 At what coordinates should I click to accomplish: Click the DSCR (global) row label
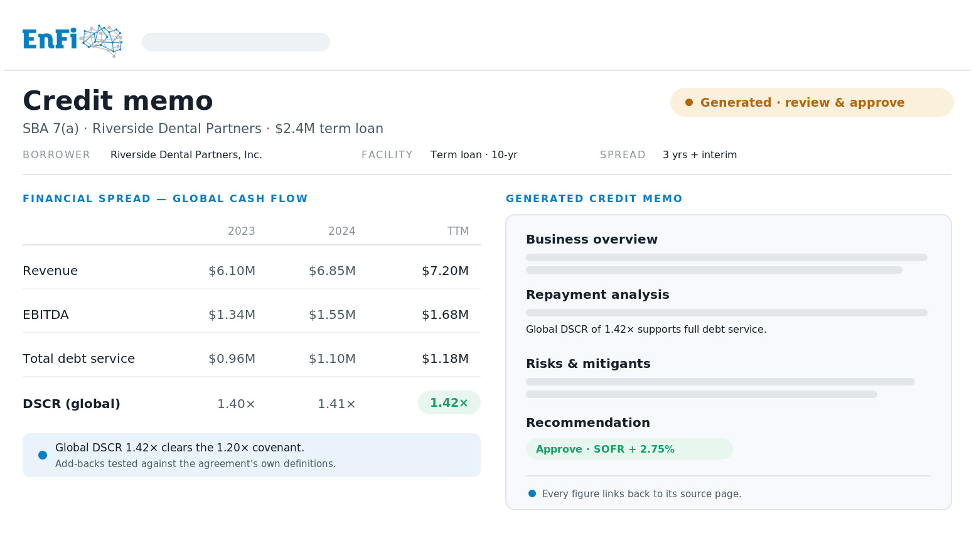[x=72, y=404]
